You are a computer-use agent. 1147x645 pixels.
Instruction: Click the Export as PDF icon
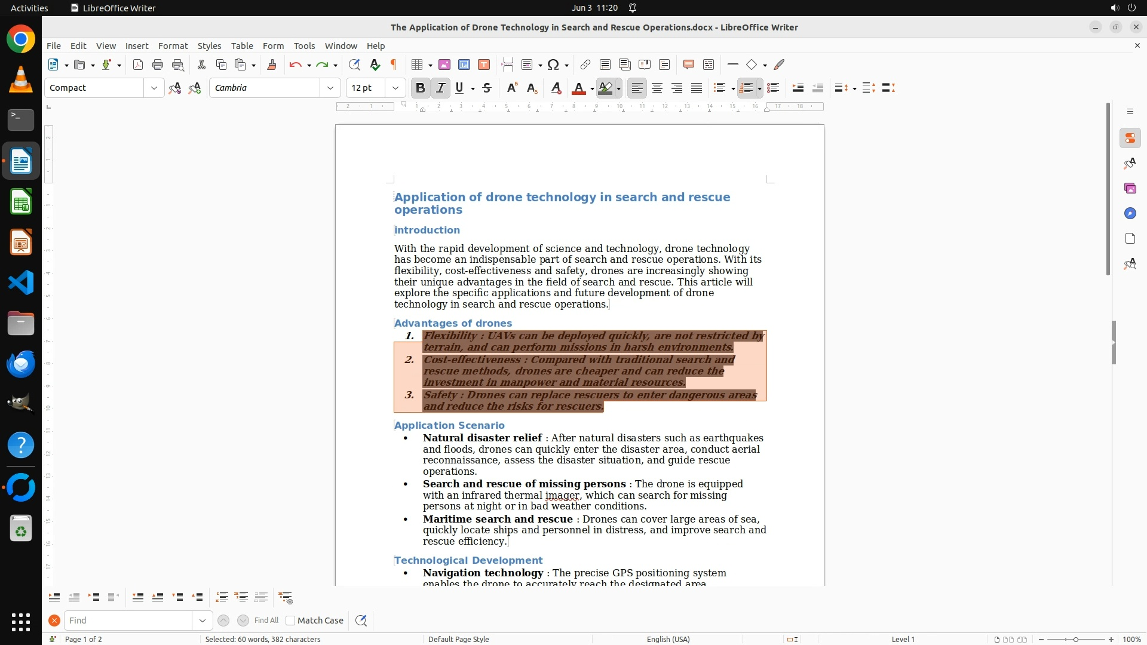pos(138,64)
